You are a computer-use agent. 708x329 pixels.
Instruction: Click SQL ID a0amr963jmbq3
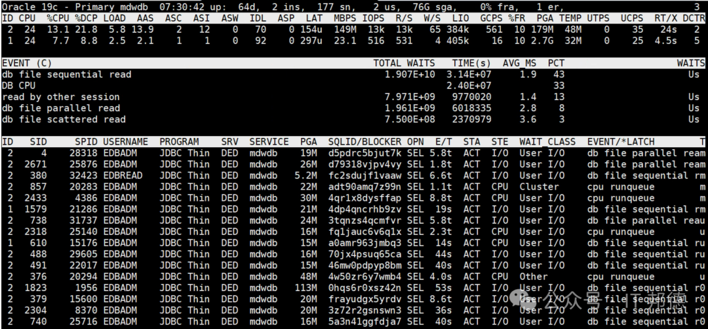(x=365, y=243)
